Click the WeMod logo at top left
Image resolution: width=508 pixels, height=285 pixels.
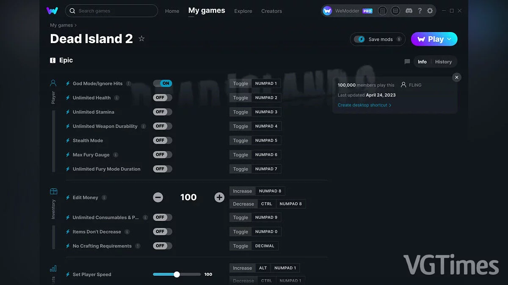[52, 11]
